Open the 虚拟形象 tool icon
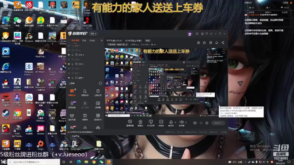This screenshot has width=294, height=165. pos(72,117)
